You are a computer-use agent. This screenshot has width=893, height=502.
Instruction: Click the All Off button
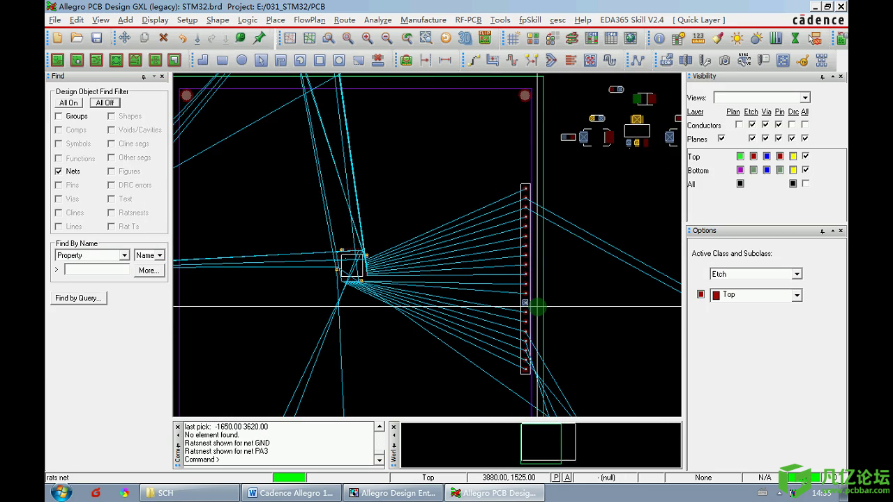[x=105, y=102]
